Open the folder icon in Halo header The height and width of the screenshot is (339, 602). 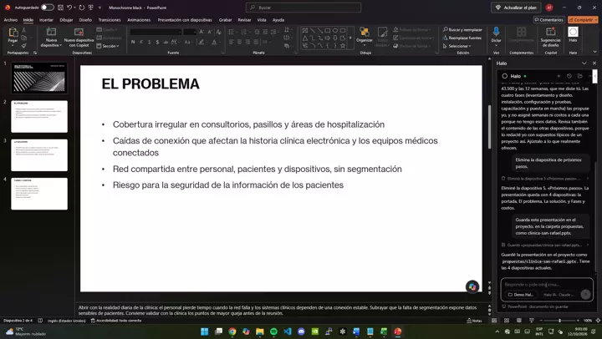tap(579, 76)
